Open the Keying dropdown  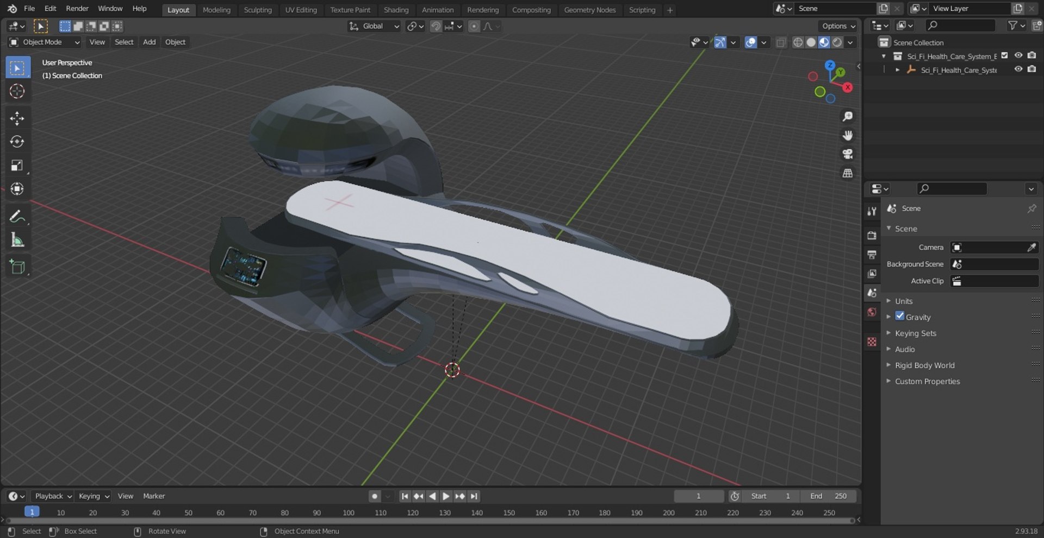click(x=93, y=496)
